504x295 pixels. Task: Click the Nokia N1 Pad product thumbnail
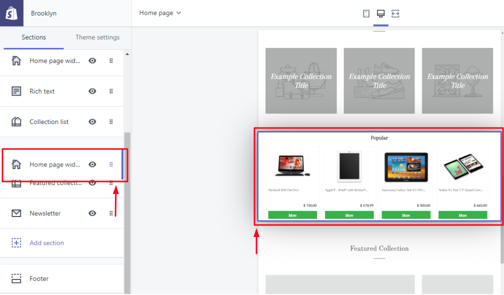[462, 166]
